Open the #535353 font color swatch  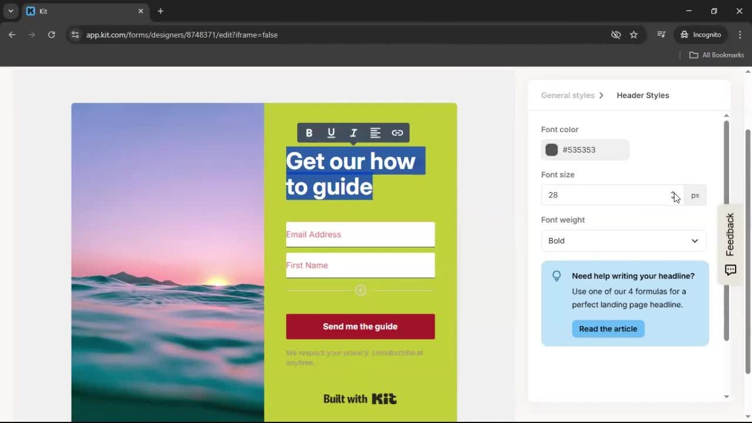coord(551,150)
